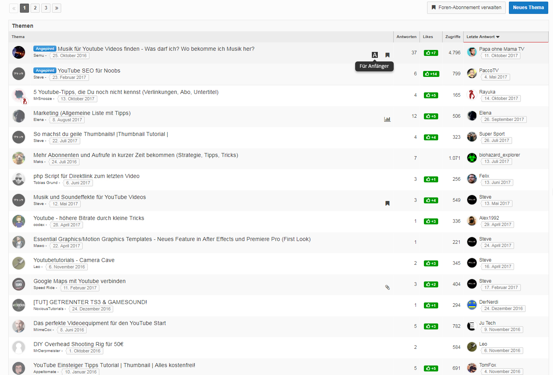Click the 'Für Anfänger' label icon
This screenshot has width=553, height=375.
coord(375,55)
